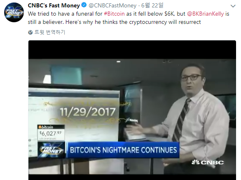The image size is (241, 180).
Task: Open the @CNBCFastMoney handle link
Action: coord(112,5)
